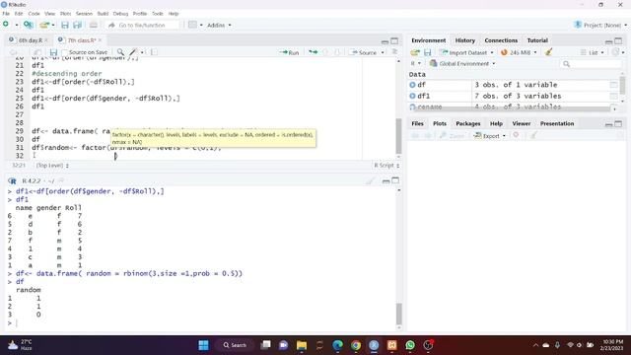Clear all plots broom icon

533,136
